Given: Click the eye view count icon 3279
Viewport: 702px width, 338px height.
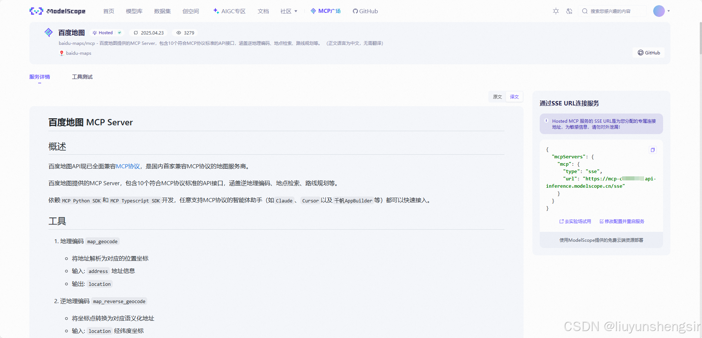Looking at the screenshot, I should [x=179, y=33].
